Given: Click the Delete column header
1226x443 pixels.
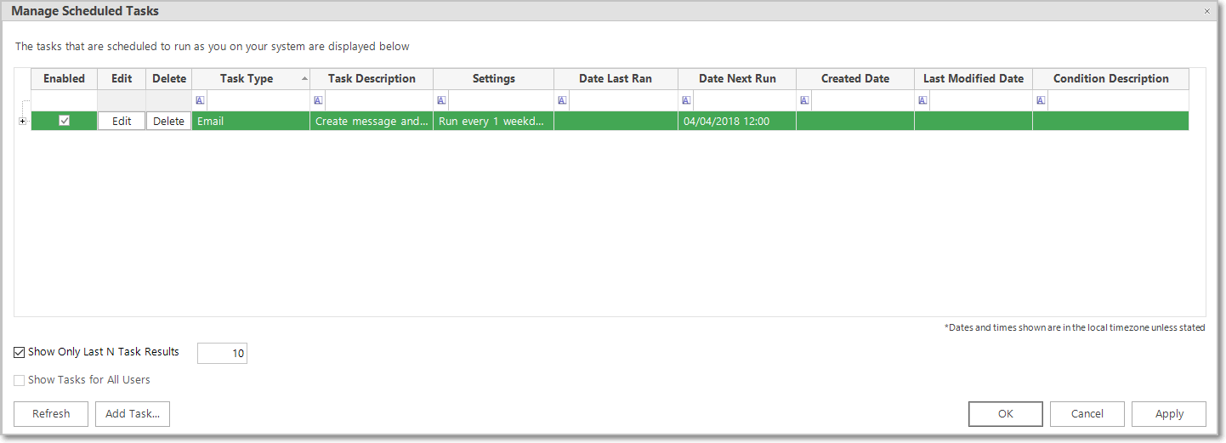Looking at the screenshot, I should (x=169, y=78).
